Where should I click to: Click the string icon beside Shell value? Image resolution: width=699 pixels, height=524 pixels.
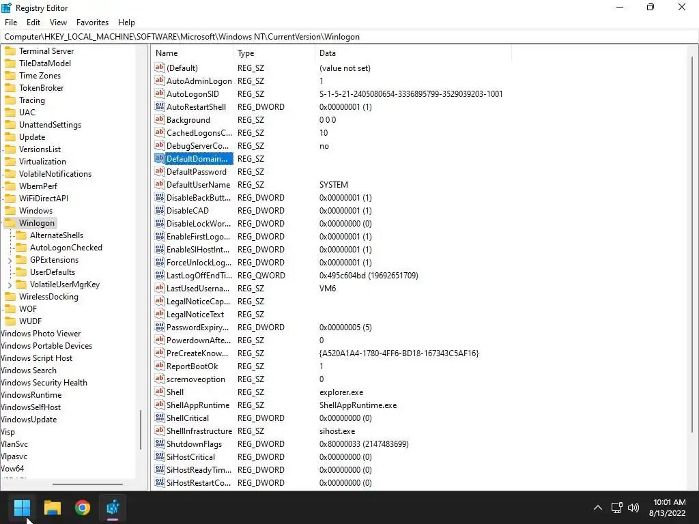[x=160, y=392]
